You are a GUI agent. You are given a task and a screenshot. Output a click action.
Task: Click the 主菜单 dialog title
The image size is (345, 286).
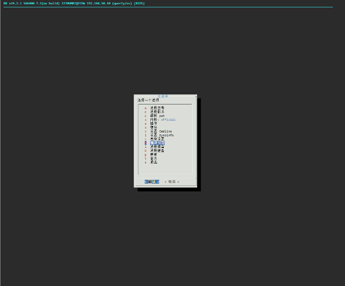point(163,96)
